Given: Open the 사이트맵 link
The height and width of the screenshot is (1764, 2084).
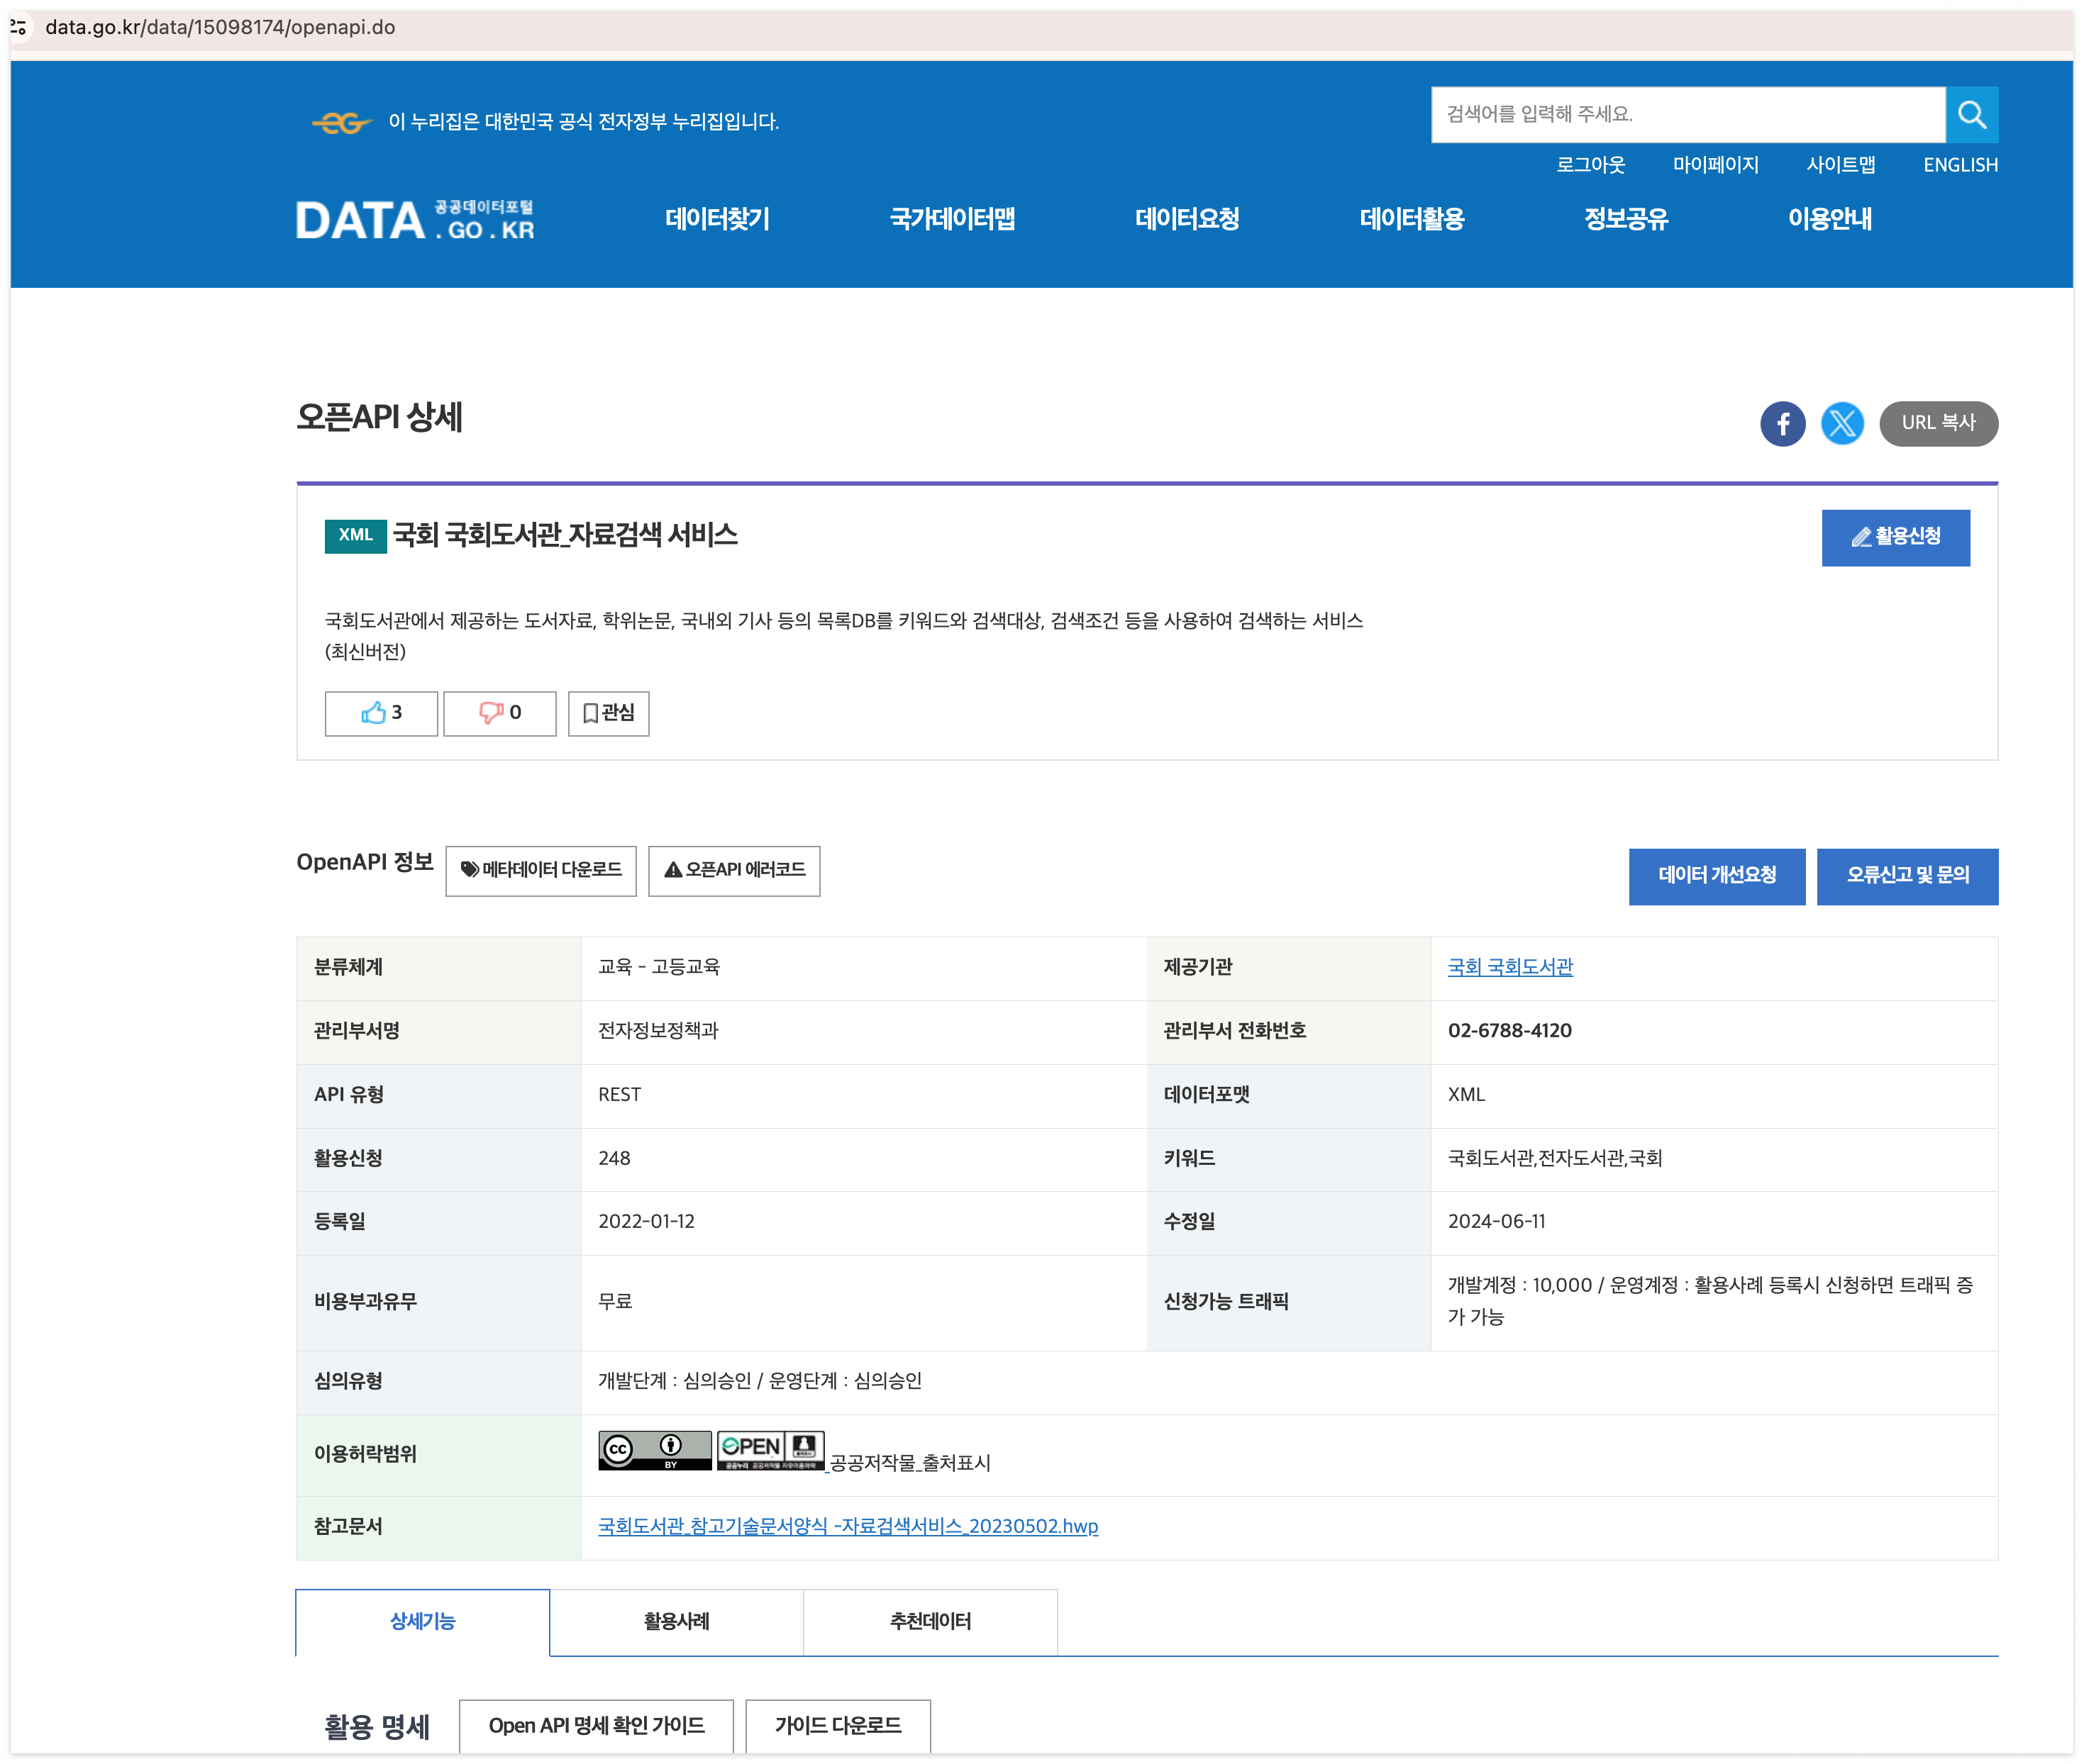Looking at the screenshot, I should (x=1840, y=165).
